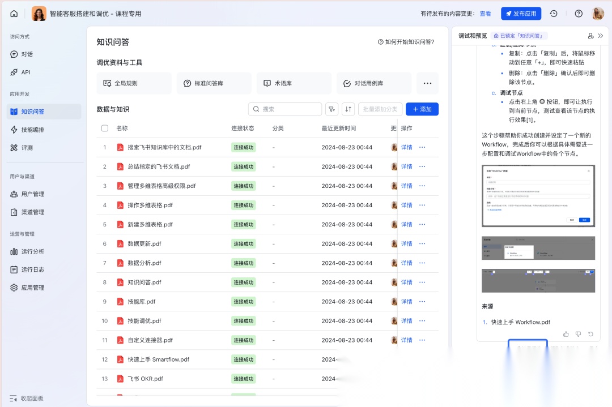
Task: Click the thumbs down icon on the answer
Action: tap(578, 334)
